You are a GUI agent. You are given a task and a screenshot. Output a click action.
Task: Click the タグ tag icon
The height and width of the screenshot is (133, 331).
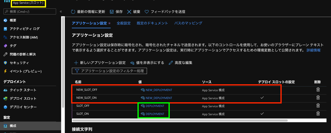pyautogui.click(x=5, y=46)
